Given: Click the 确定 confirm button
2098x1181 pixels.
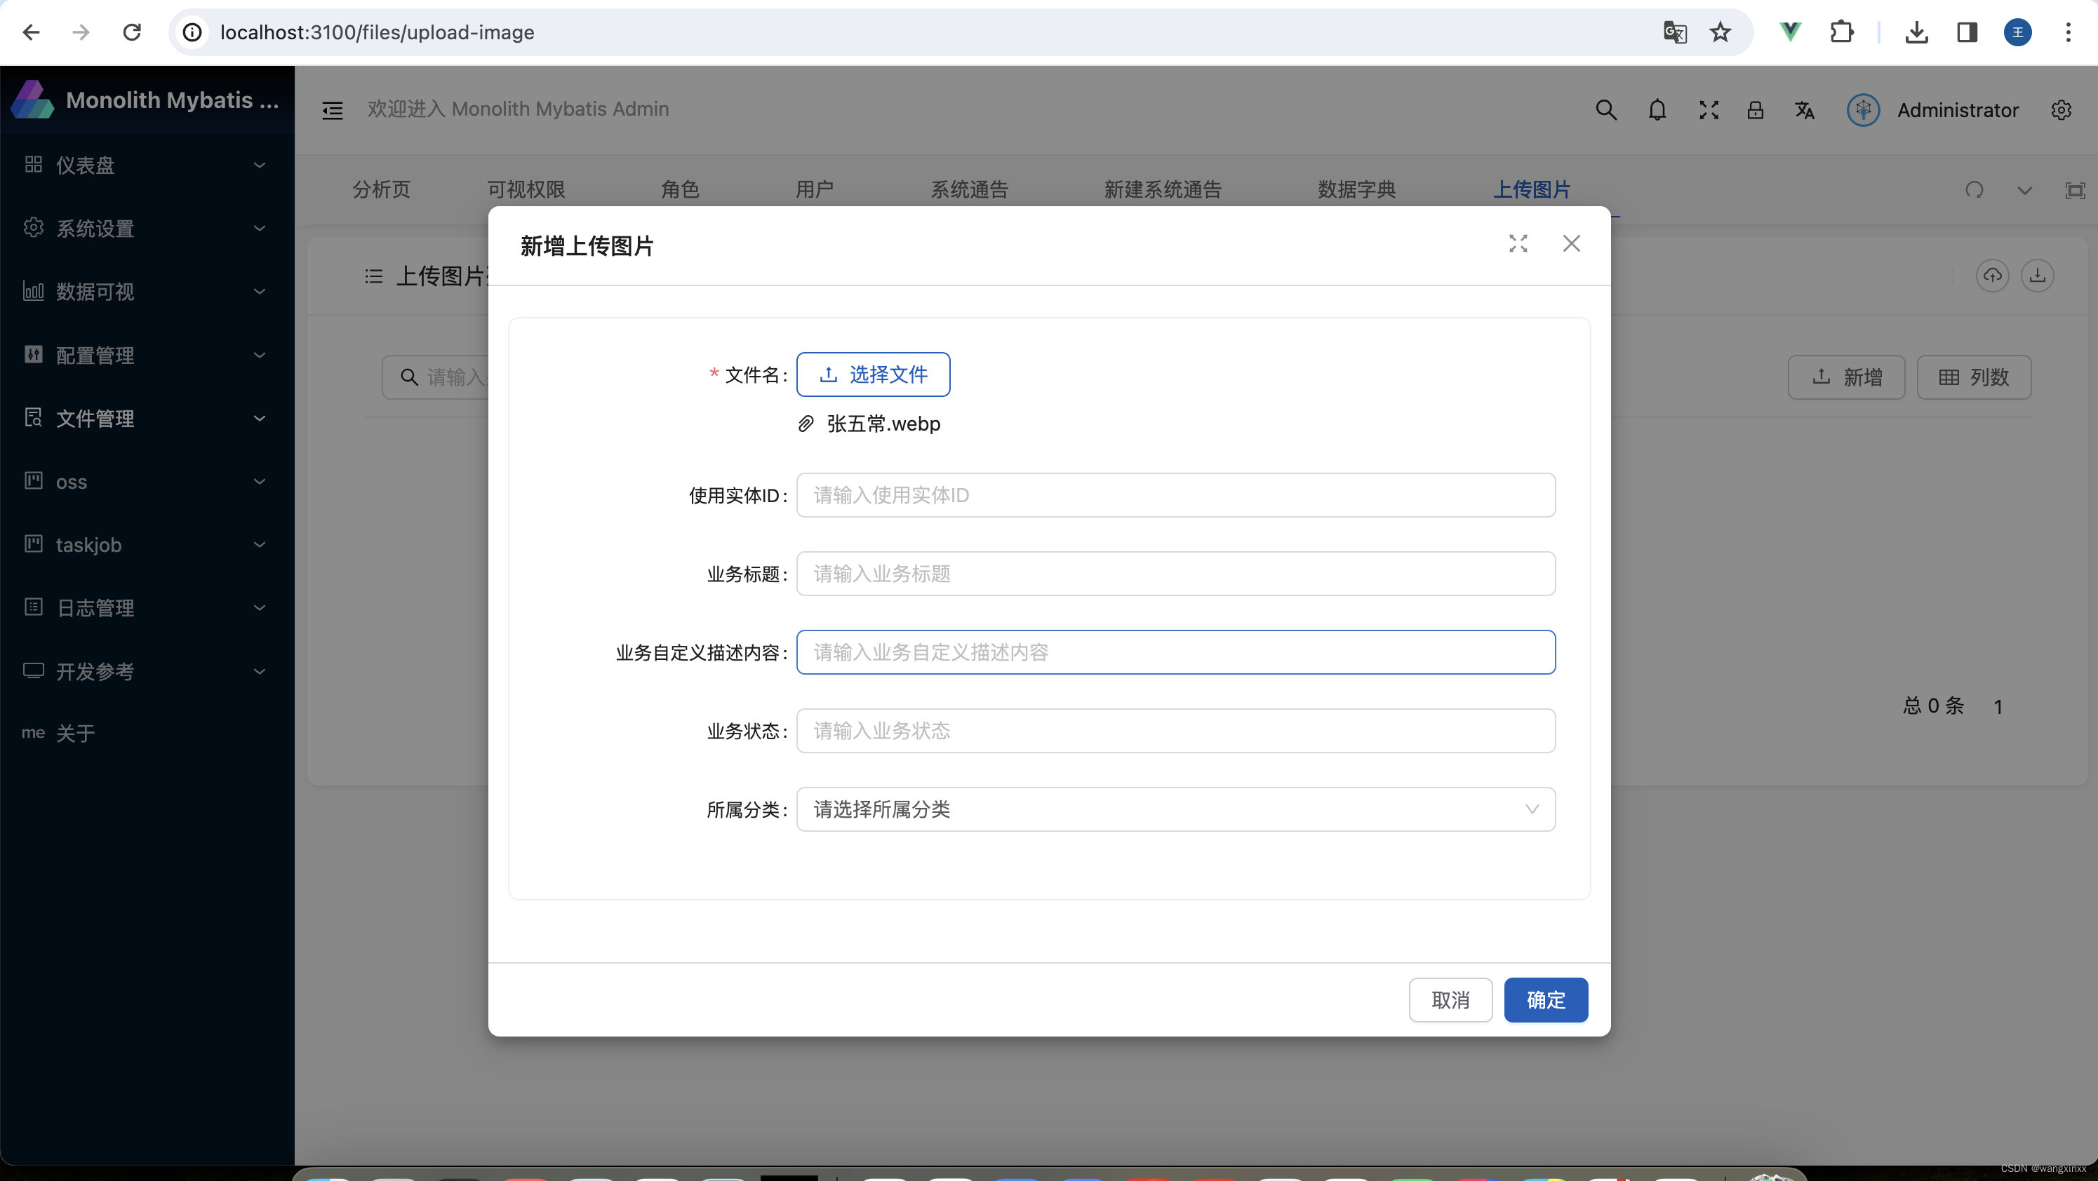Looking at the screenshot, I should coord(1545,999).
